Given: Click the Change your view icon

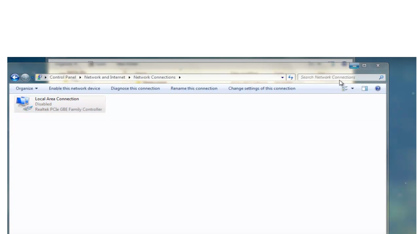Looking at the screenshot, I should [x=345, y=88].
